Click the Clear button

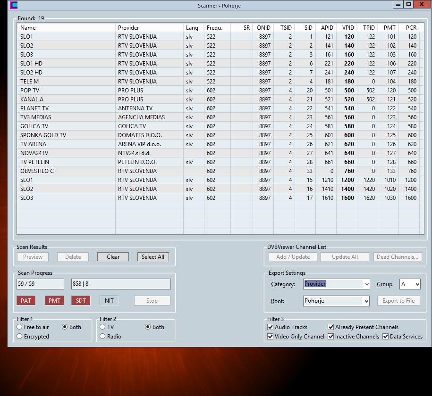[x=113, y=257]
